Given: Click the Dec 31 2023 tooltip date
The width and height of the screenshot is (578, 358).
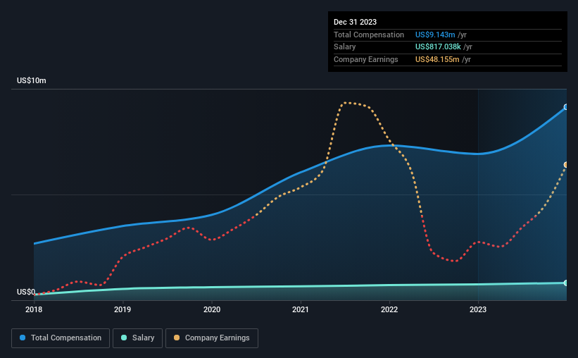Looking at the screenshot, I should click(355, 22).
